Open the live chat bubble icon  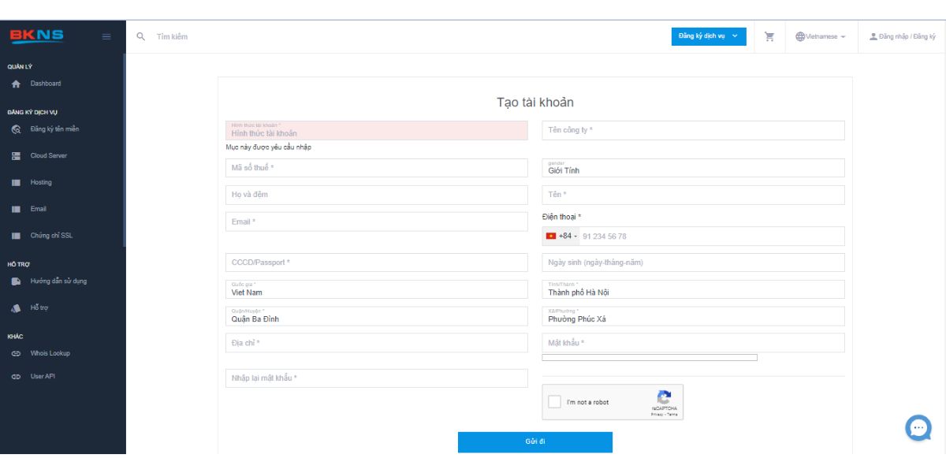pyautogui.click(x=918, y=427)
